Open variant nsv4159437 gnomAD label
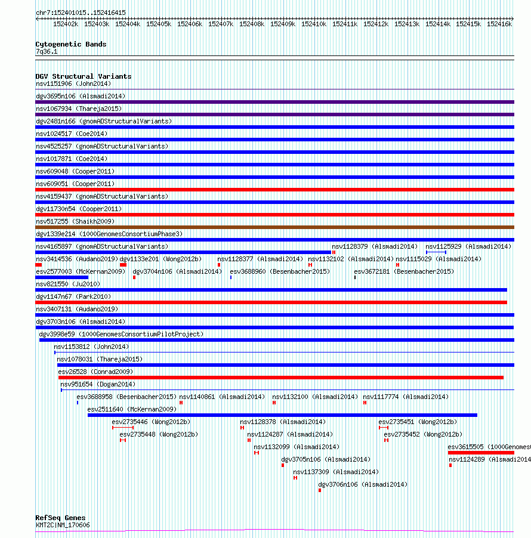 [x=102, y=196]
